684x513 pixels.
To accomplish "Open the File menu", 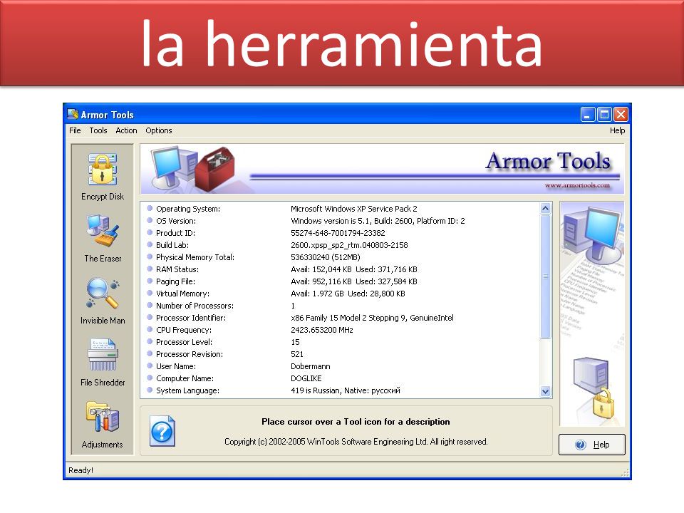I will pos(75,130).
